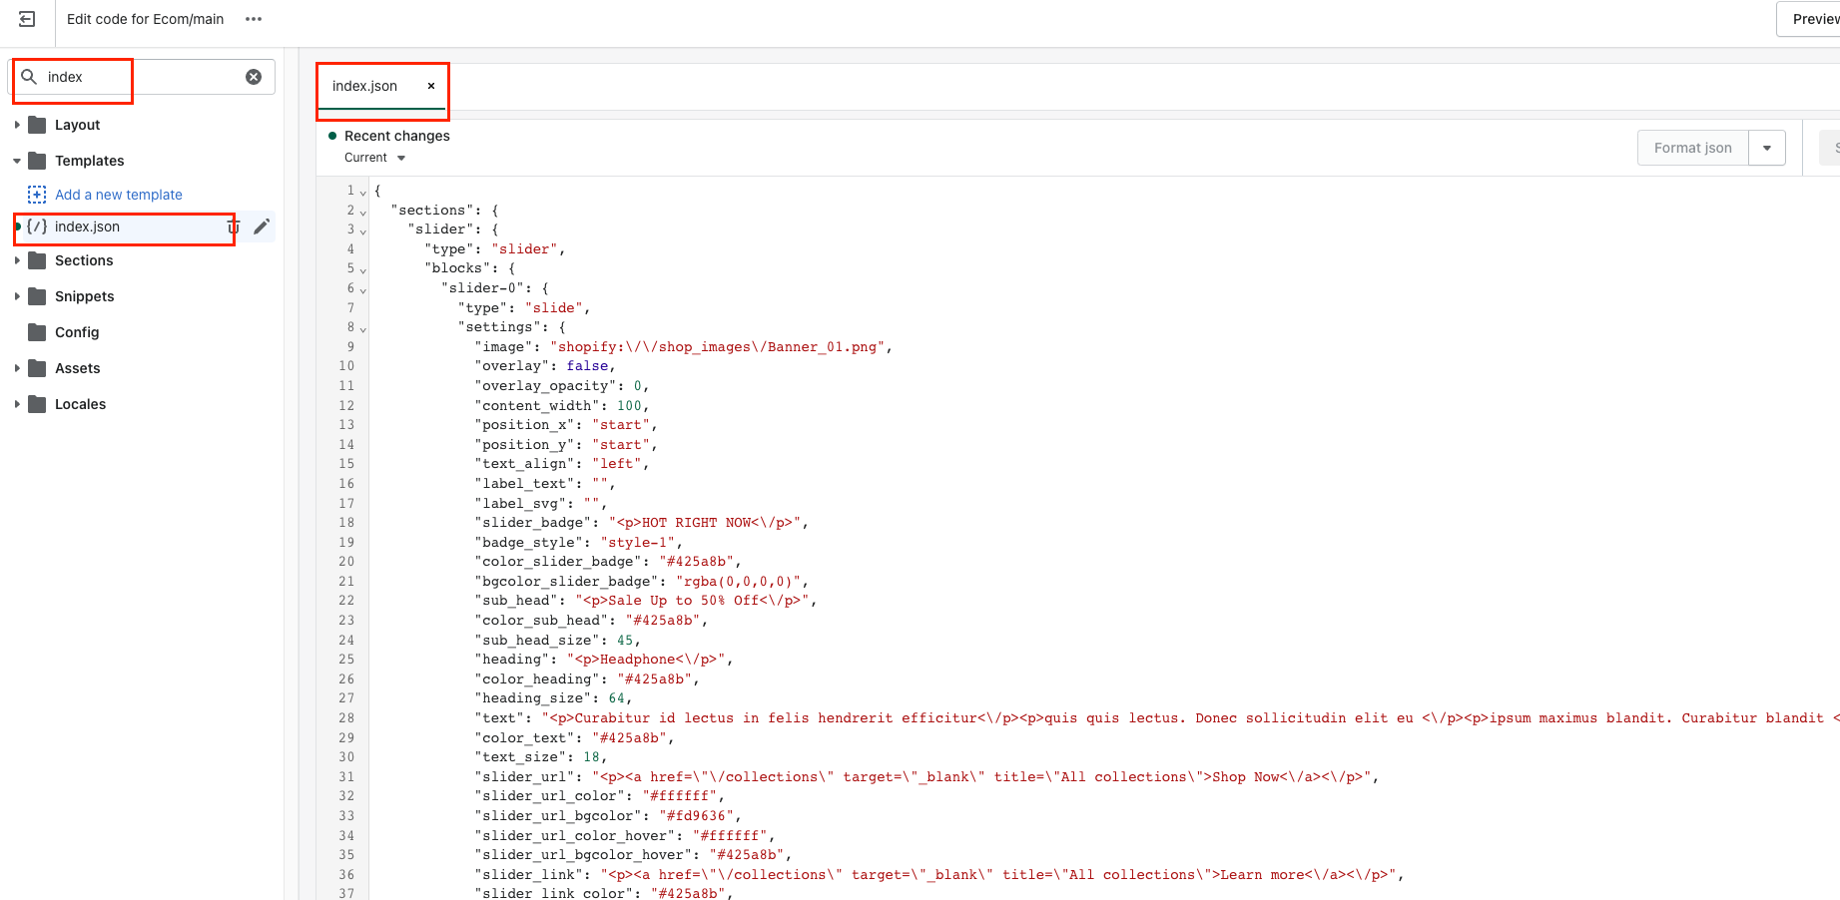This screenshot has height=900, width=1840.
Task: Expand the Sections folder arrow
Action: (17, 260)
